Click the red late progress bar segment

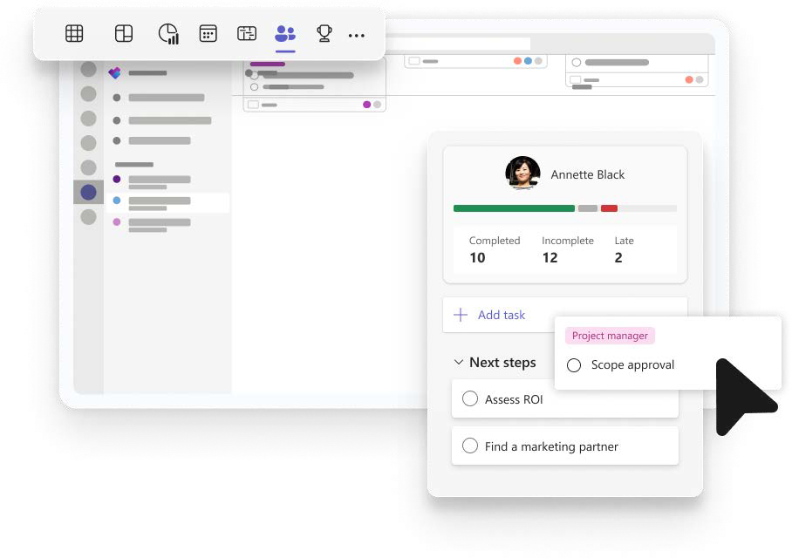[x=609, y=208]
